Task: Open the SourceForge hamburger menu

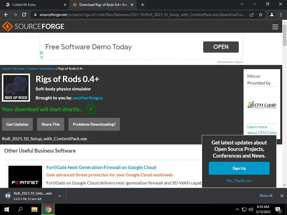Action: click(x=275, y=27)
